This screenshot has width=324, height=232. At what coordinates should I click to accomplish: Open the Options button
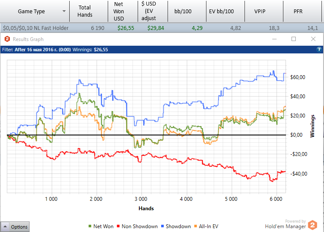click(x=15, y=226)
